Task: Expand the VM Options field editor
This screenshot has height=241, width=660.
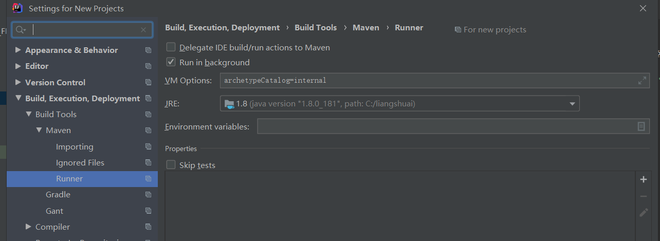Action: [x=642, y=81]
